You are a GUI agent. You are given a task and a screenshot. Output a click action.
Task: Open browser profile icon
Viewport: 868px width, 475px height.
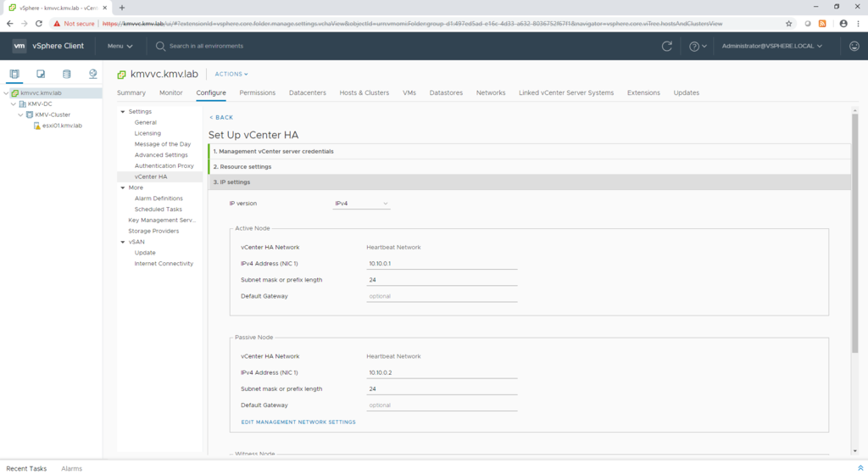843,24
